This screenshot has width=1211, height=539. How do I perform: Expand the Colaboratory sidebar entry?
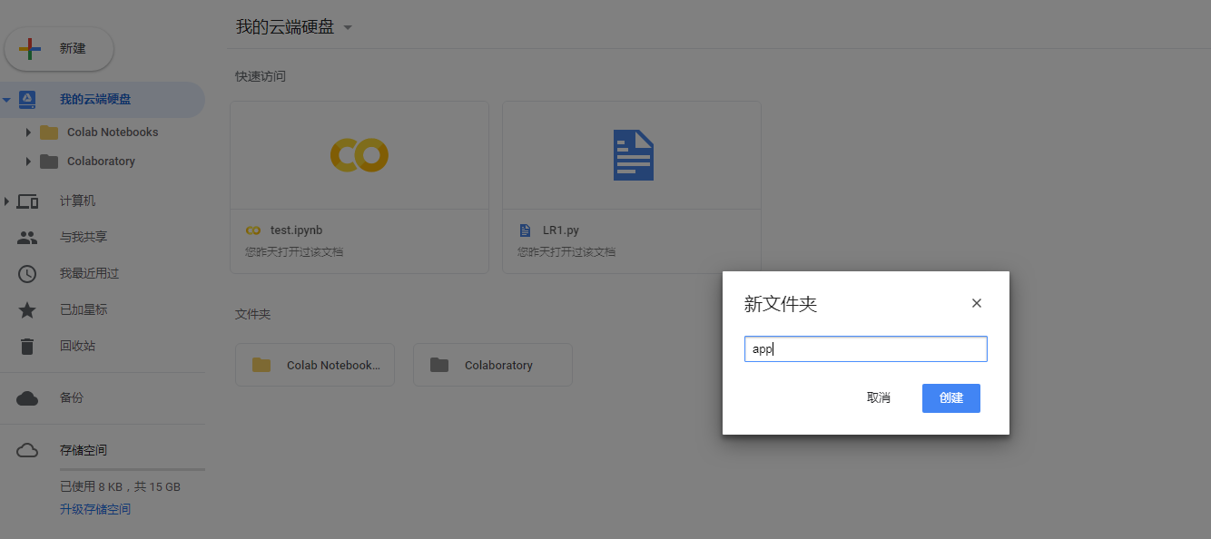(x=27, y=161)
